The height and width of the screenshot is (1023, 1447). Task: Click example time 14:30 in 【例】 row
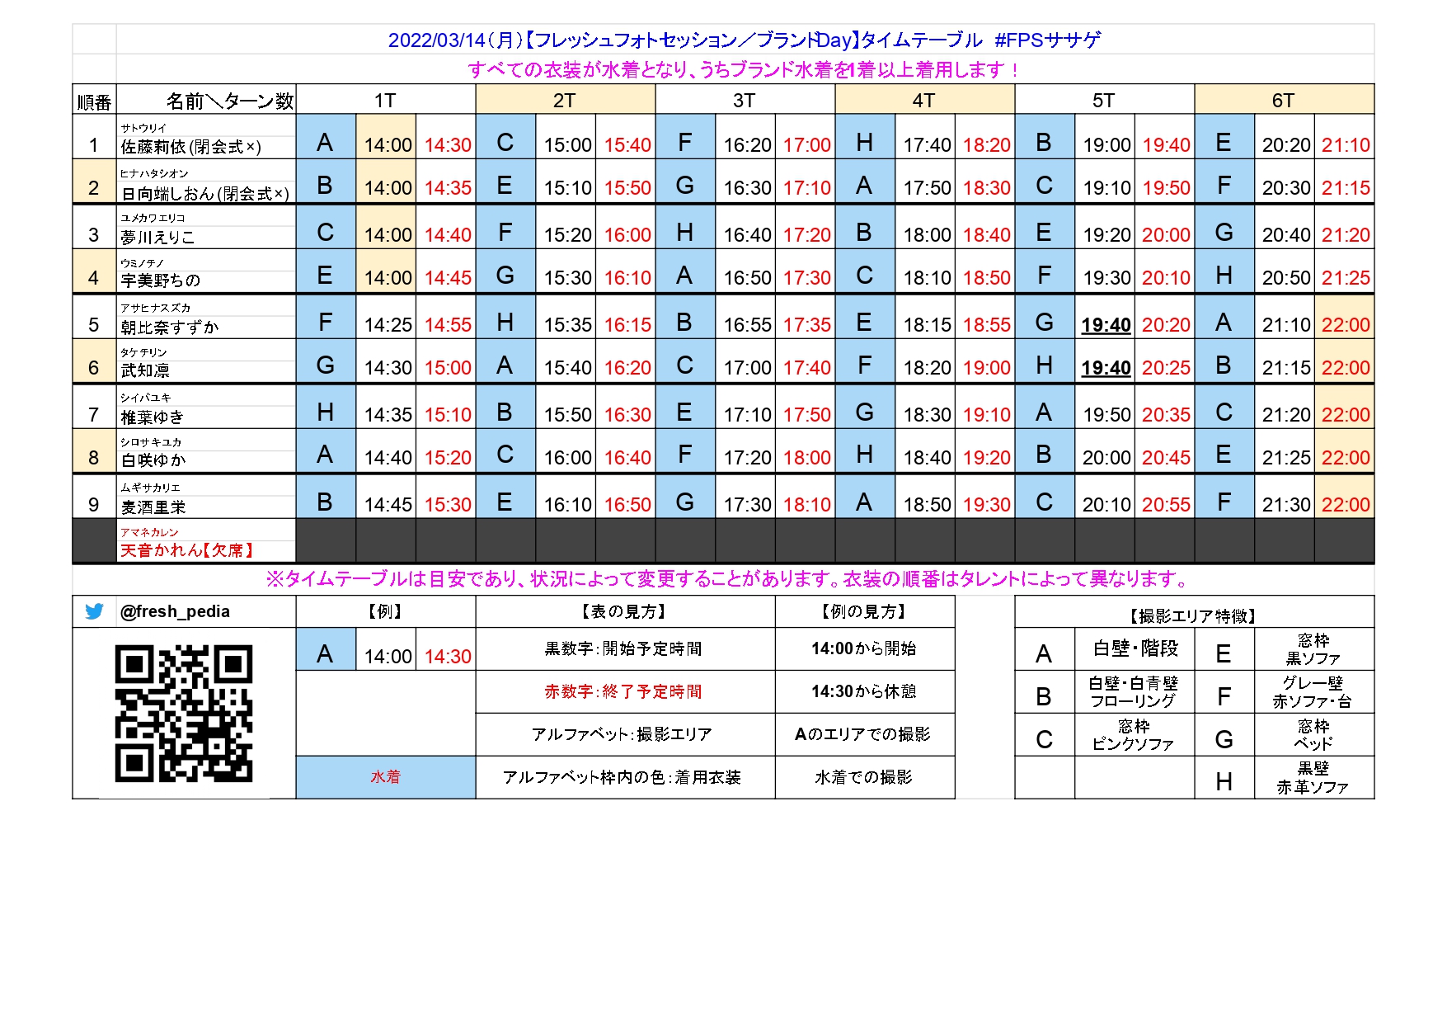coord(448,657)
